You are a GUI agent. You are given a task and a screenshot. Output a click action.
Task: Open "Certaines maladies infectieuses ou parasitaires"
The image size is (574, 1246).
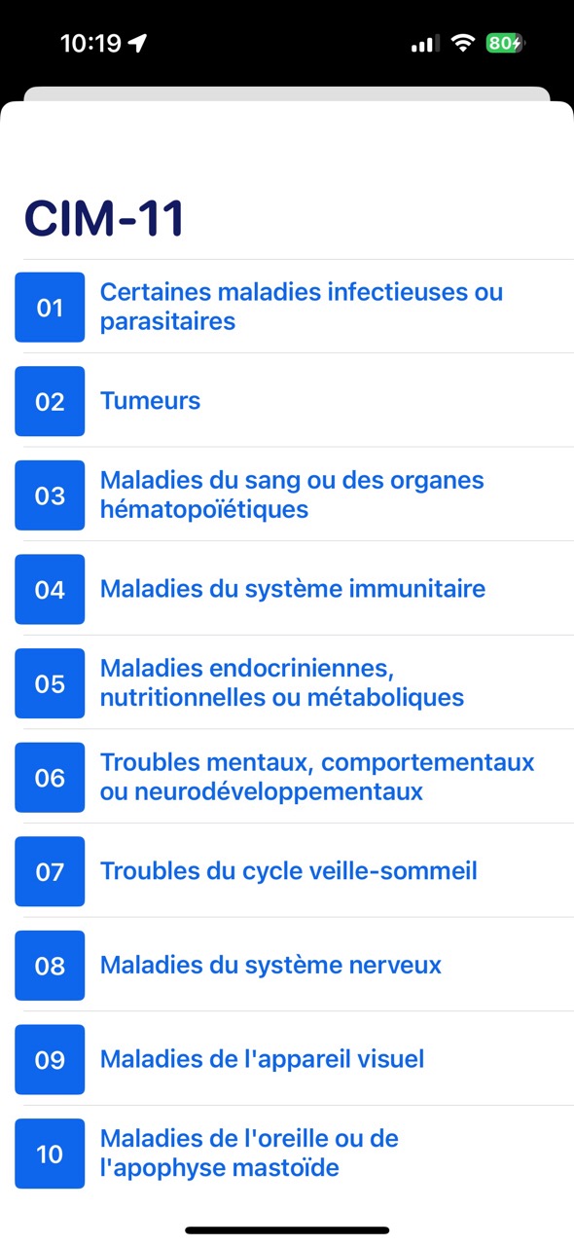coord(302,307)
